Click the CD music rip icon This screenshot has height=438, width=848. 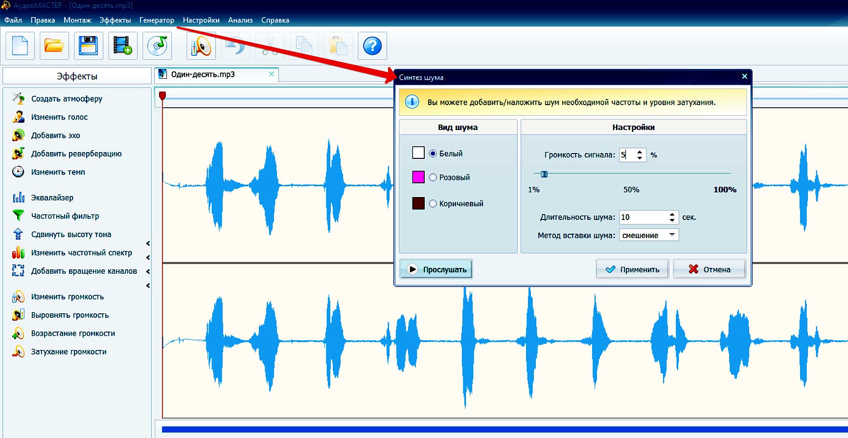[157, 46]
